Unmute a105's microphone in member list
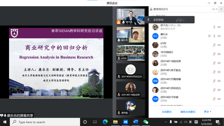224x126 pixels. coord(214,45)
